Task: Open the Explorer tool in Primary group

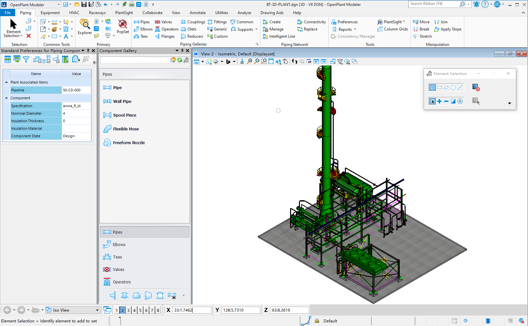Action: tap(85, 27)
